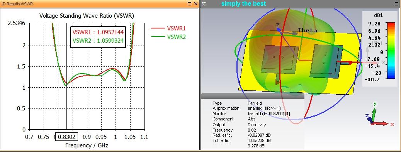Viewport: 401px width, 152px height.
Task: Click the 'simply the best' 3D window title
Action: point(244,3)
